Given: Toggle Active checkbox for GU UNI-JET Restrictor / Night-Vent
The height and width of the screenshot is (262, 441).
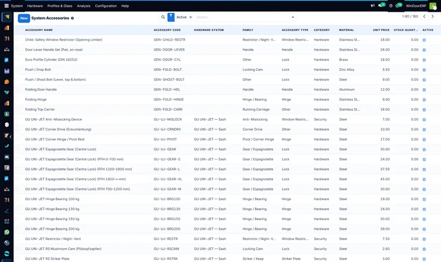Looking at the screenshot, I should 424,239.
